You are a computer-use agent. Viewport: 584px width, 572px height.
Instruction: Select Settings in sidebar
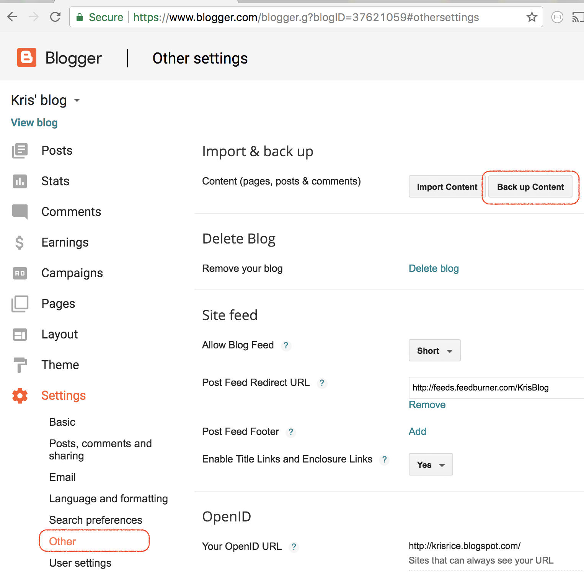click(x=64, y=395)
